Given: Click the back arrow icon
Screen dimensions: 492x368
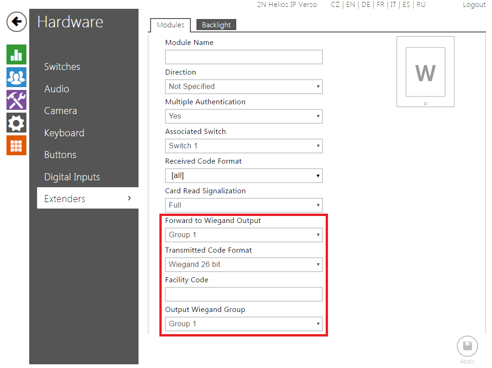Looking at the screenshot, I should point(16,22).
